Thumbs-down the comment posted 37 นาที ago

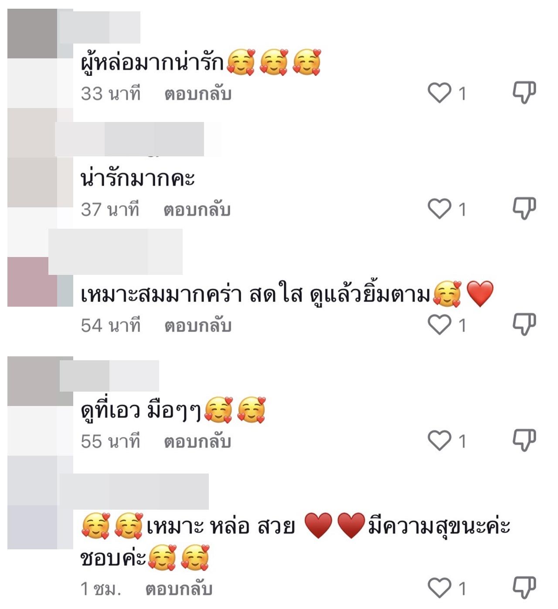524,208
